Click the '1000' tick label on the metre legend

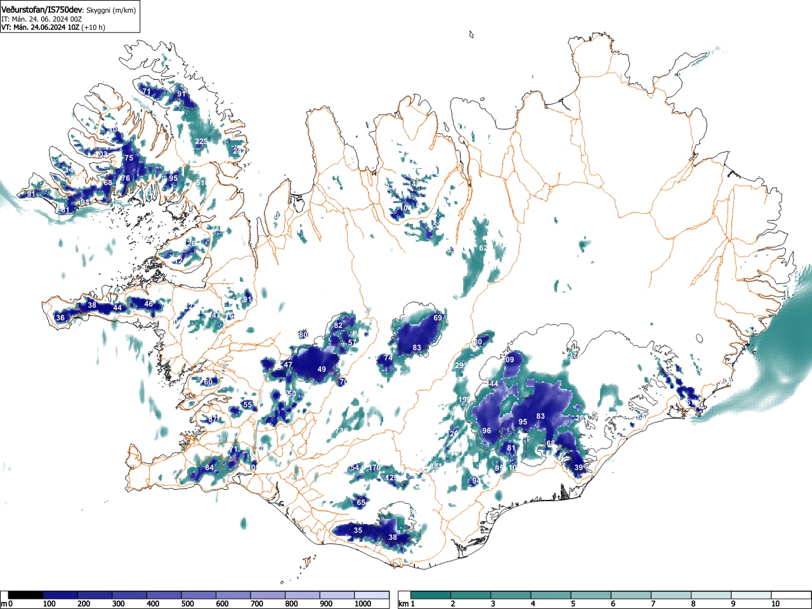[x=363, y=604]
